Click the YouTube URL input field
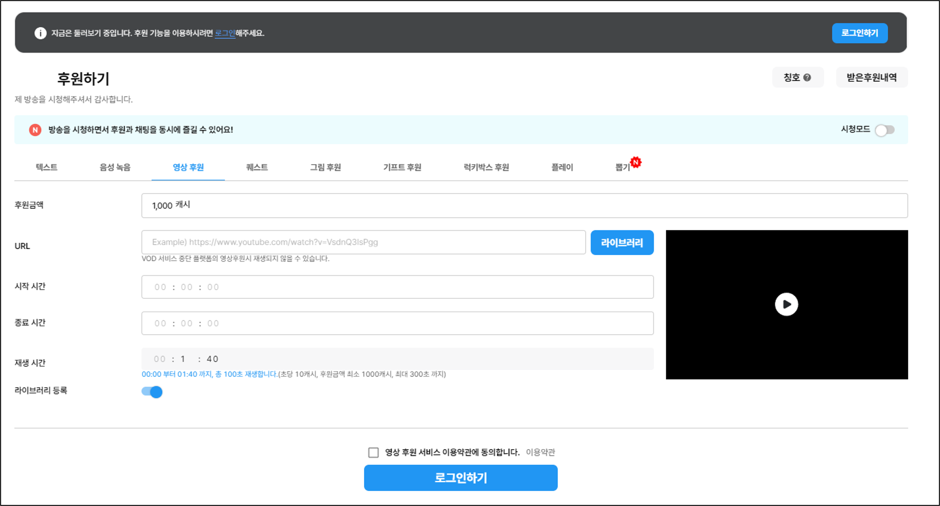 tap(363, 242)
